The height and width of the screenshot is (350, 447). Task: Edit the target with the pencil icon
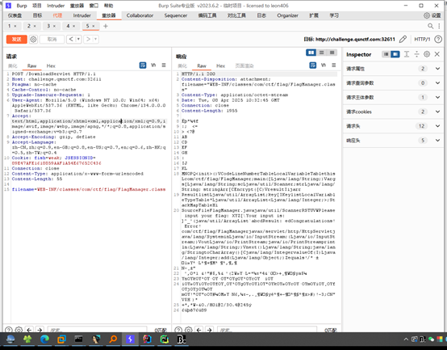(403, 39)
